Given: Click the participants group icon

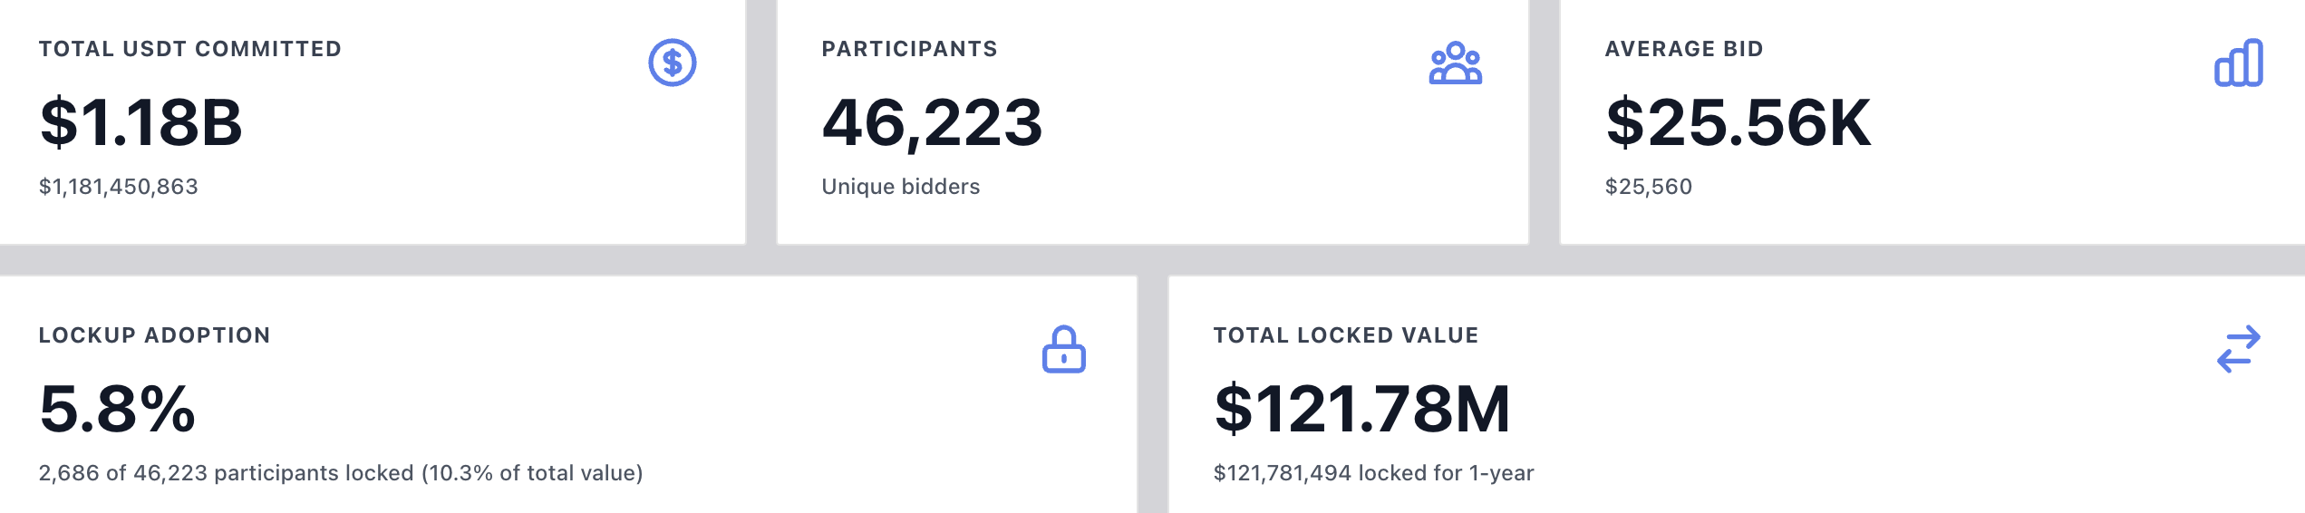Looking at the screenshot, I should (x=1455, y=63).
